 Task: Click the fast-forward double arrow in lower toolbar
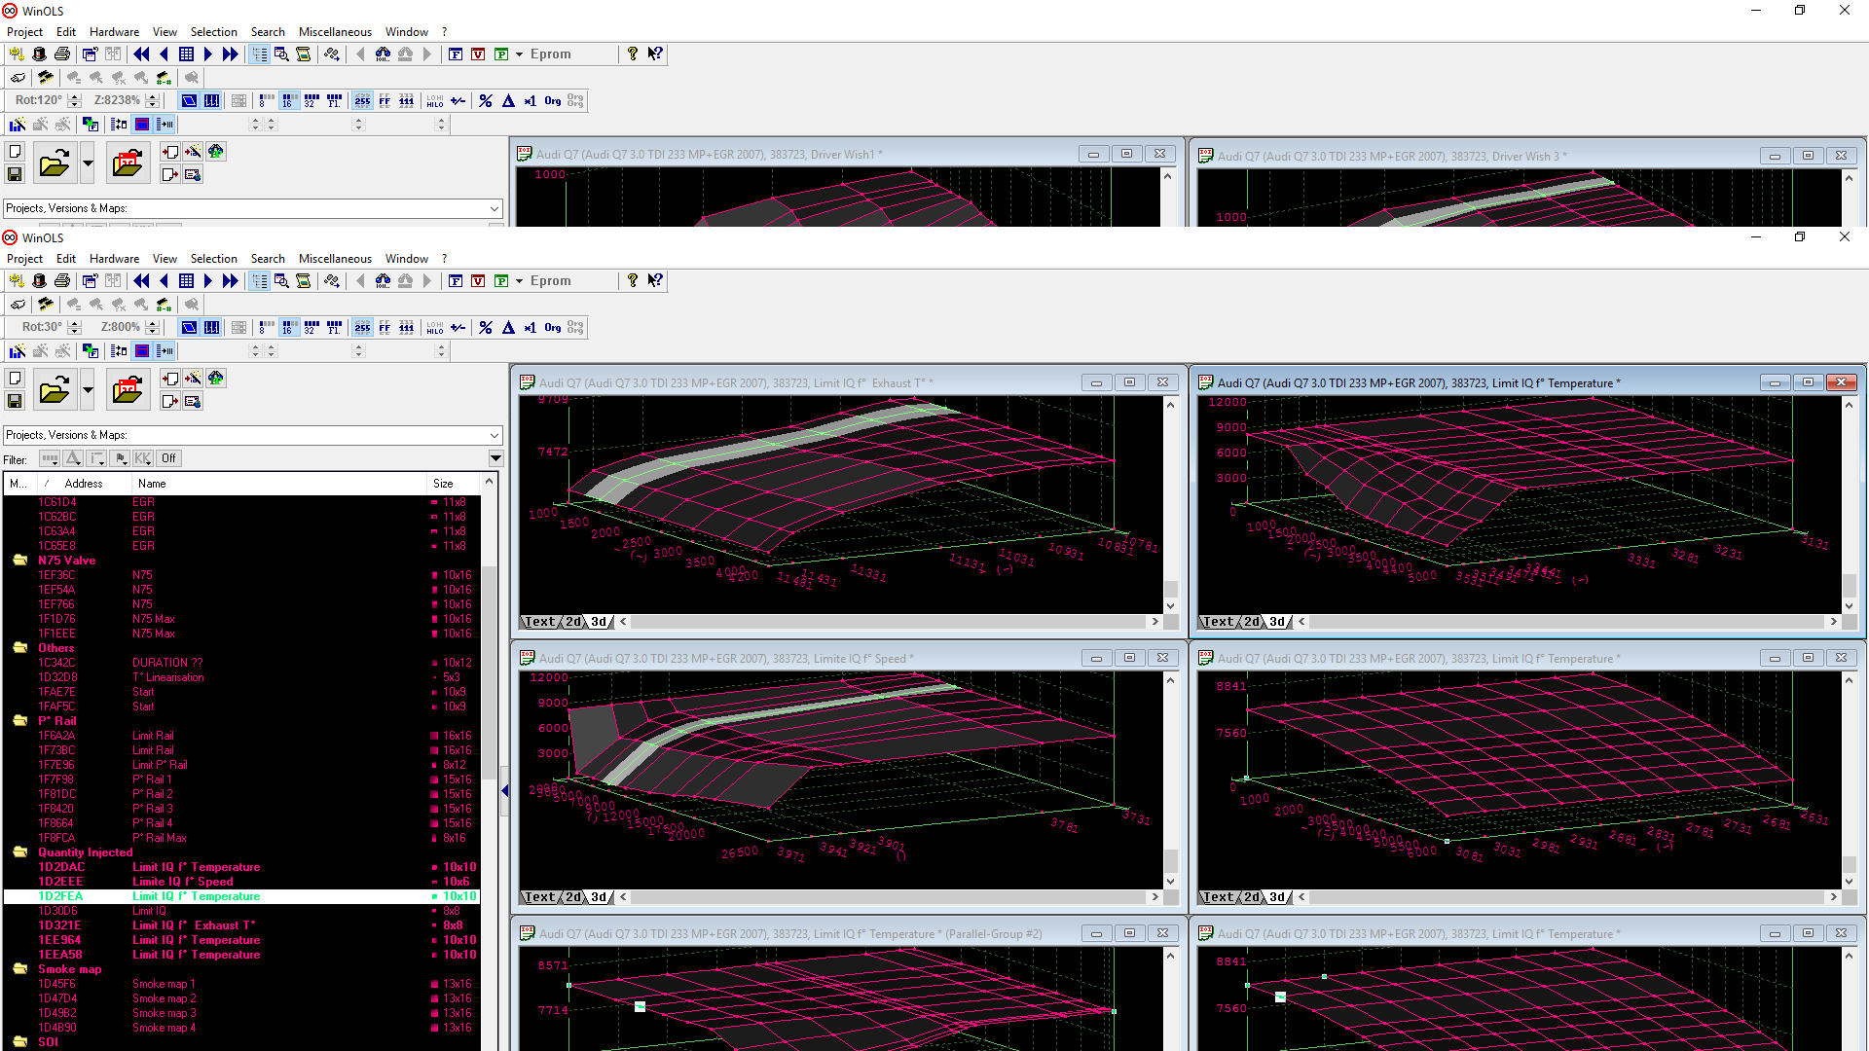[x=230, y=281]
